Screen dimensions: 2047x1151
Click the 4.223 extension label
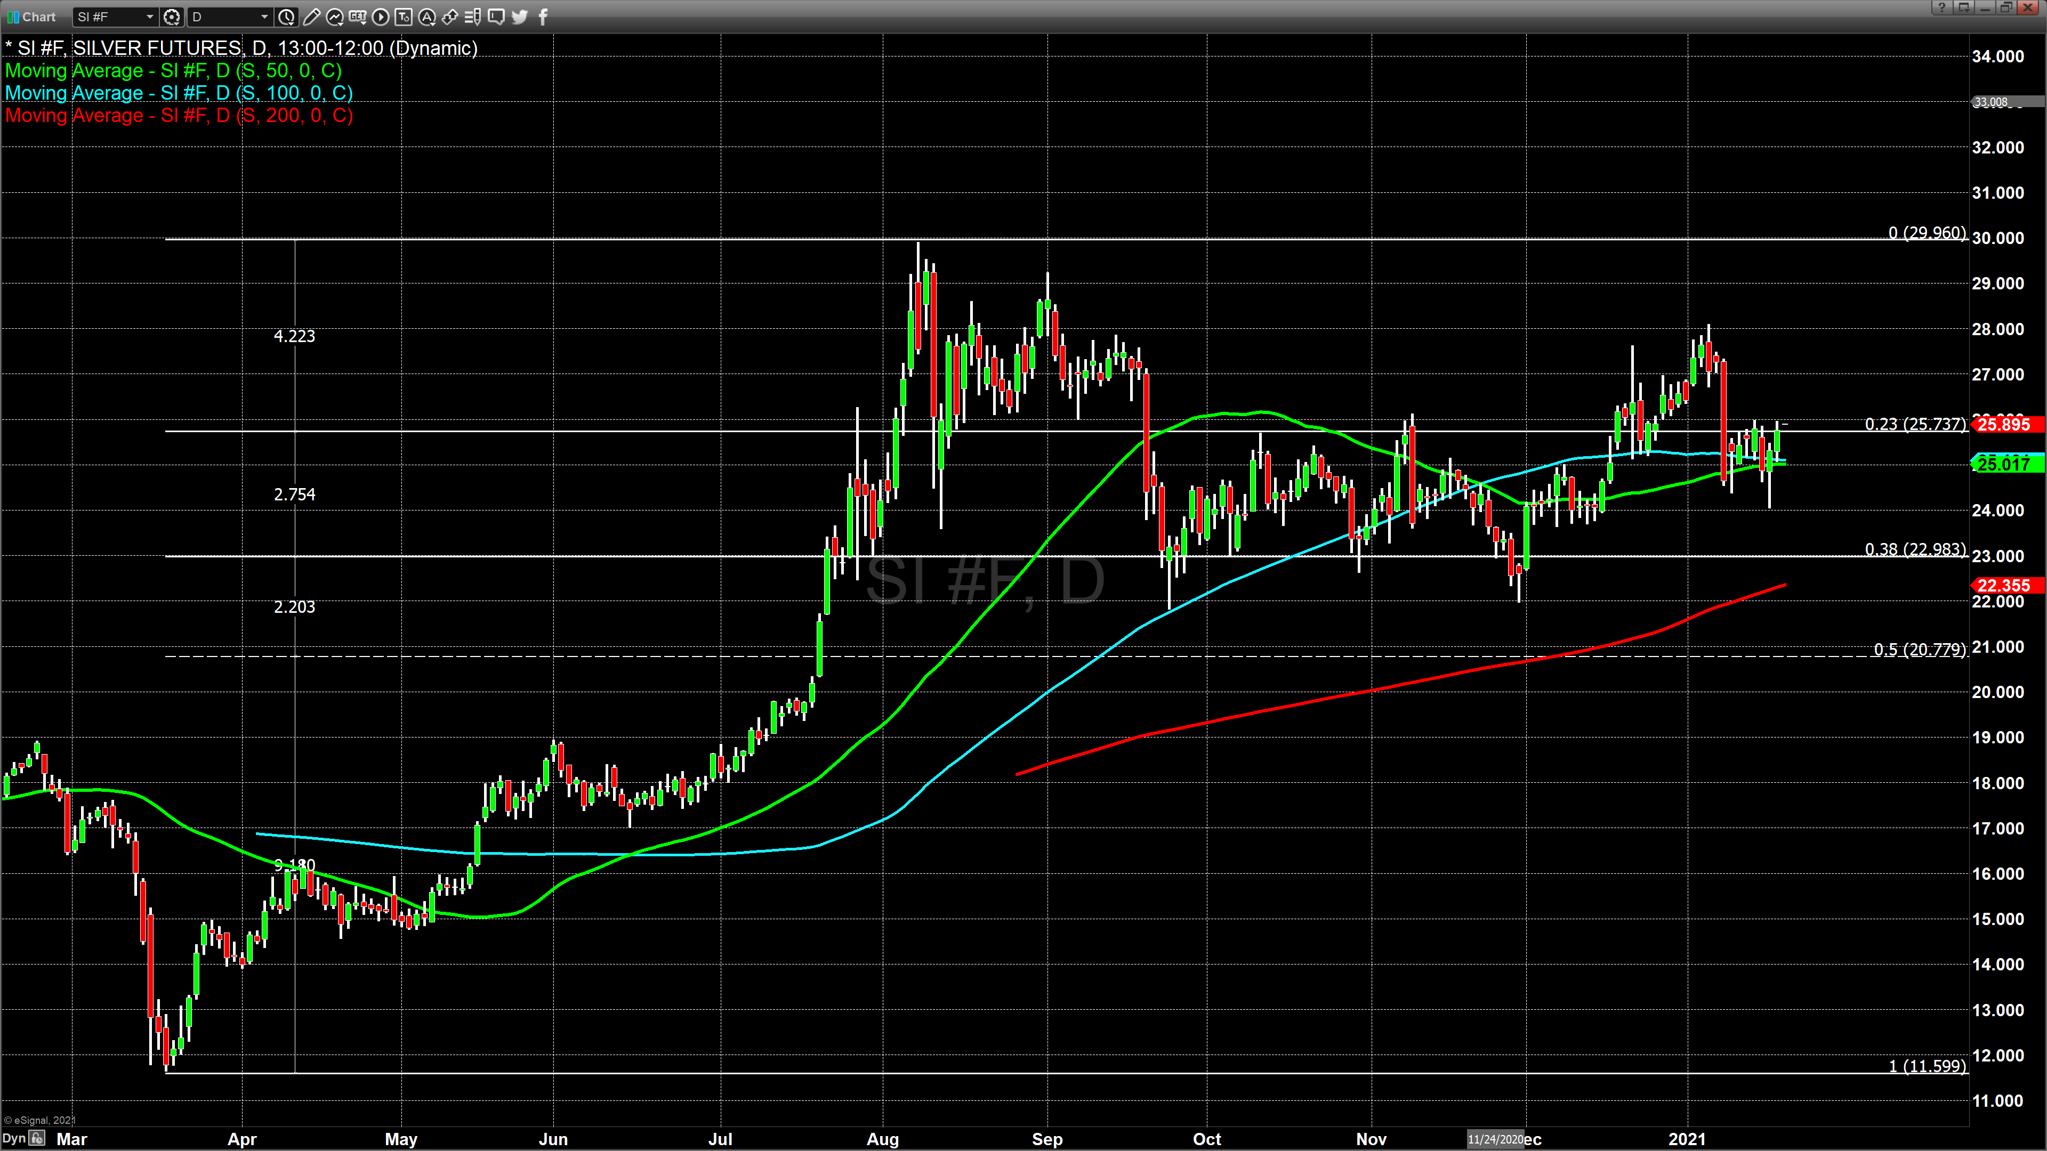pos(294,336)
